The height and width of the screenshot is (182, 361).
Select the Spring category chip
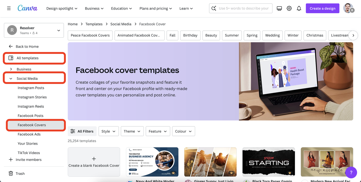[x=252, y=35]
